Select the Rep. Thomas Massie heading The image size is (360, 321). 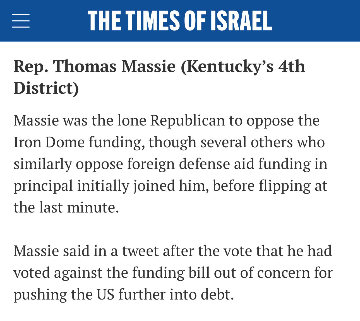click(x=159, y=77)
